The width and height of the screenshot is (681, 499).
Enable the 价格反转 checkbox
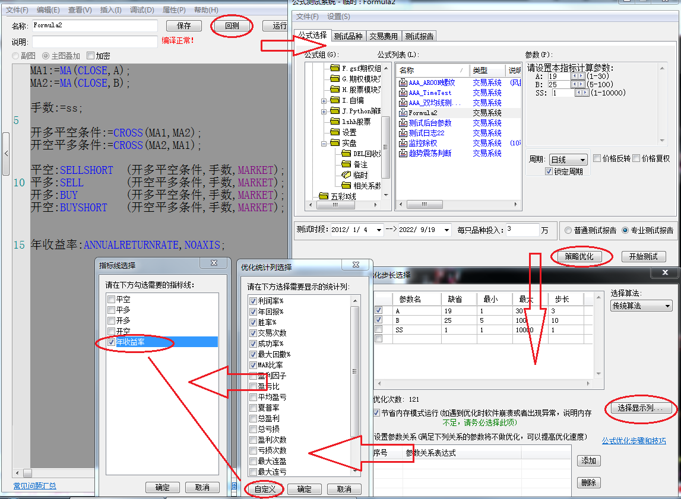click(597, 158)
